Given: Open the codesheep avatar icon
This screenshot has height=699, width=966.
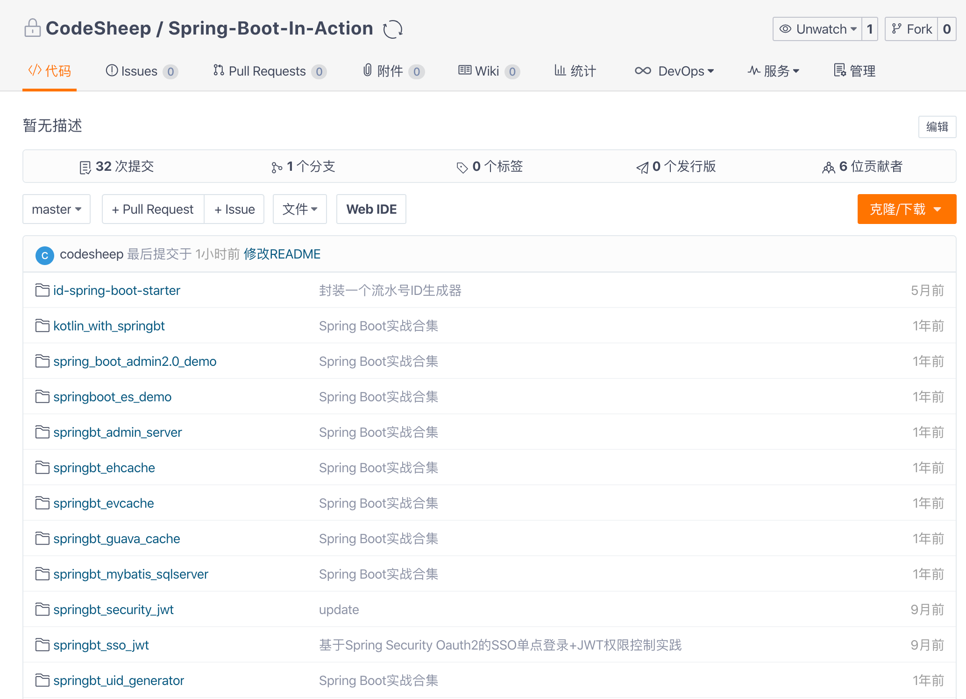Looking at the screenshot, I should [44, 255].
